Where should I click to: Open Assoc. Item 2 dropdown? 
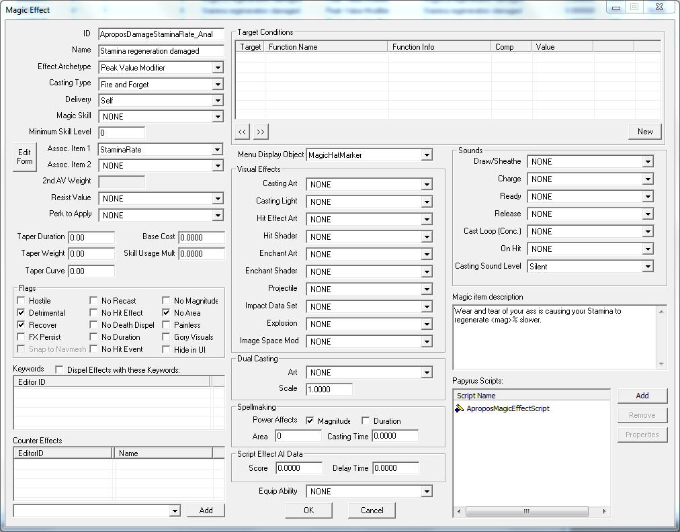[218, 166]
